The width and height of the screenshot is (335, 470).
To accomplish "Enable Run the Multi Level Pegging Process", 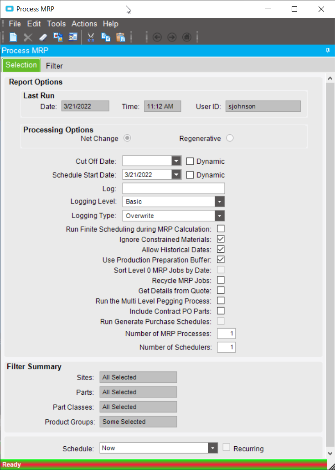I will pos(221,301).
